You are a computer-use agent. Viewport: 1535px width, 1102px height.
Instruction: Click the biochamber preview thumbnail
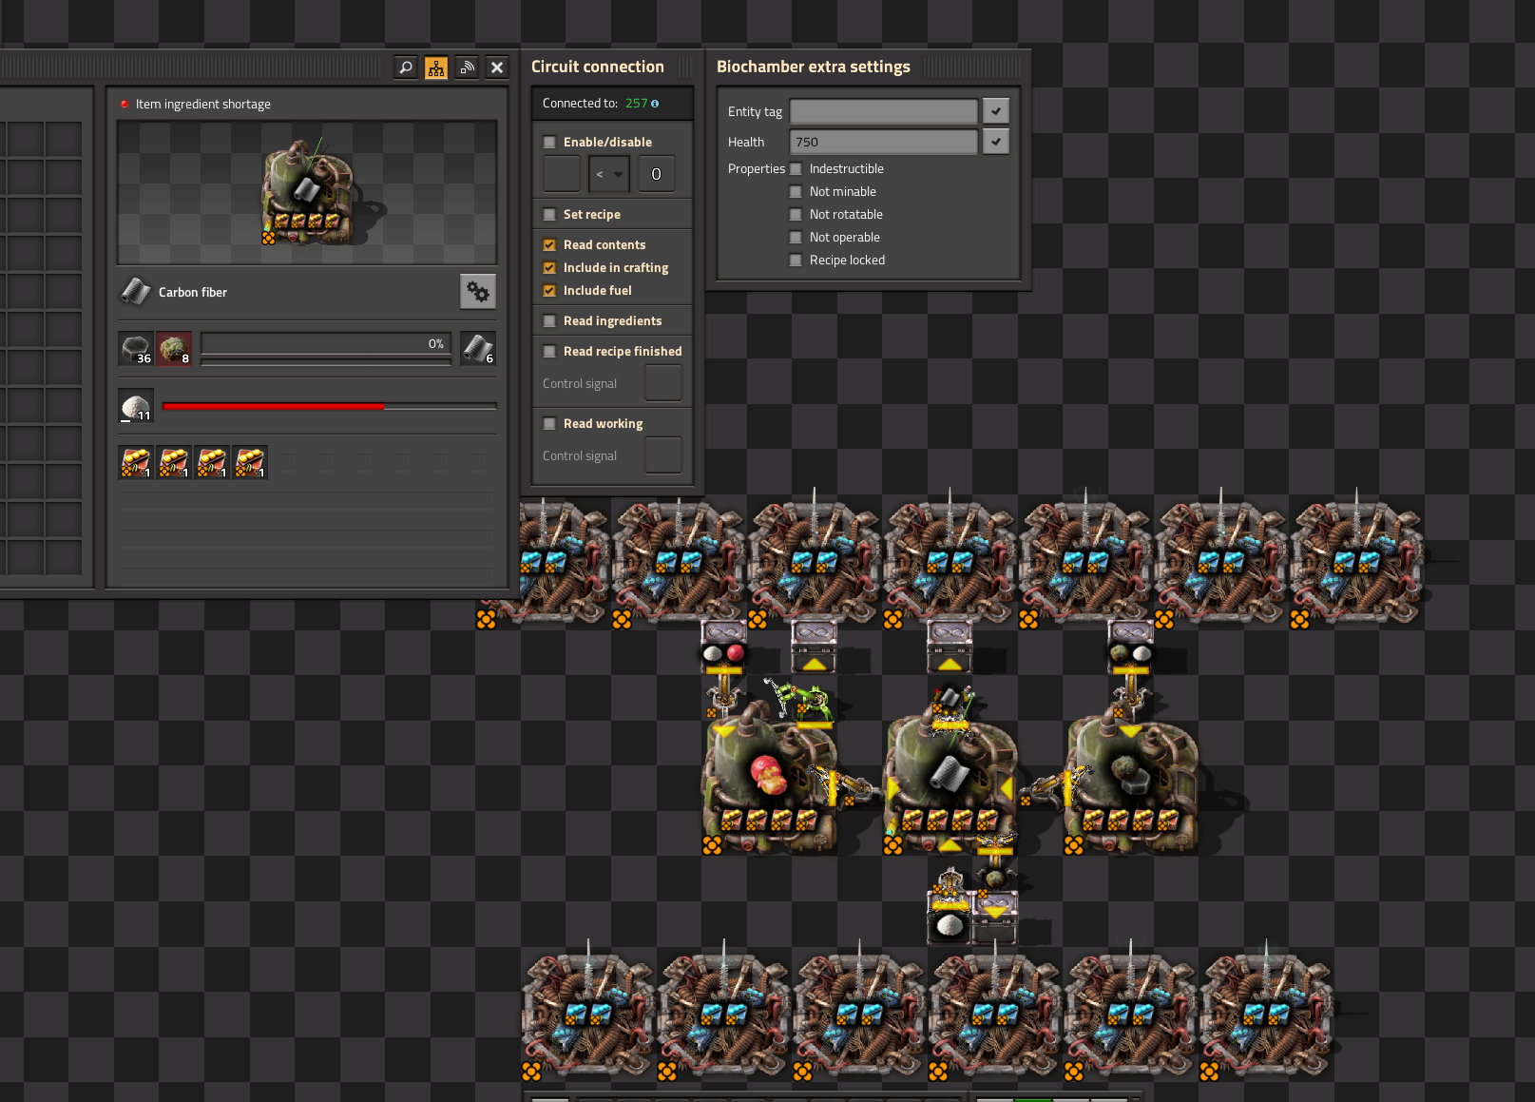(x=307, y=192)
